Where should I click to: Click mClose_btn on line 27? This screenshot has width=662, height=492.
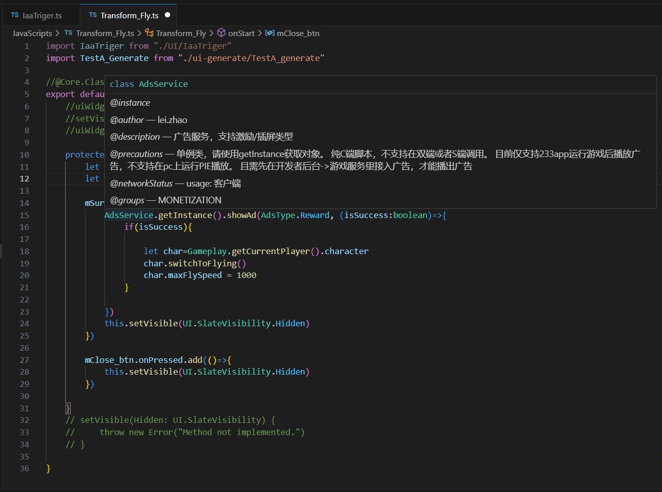(x=109, y=360)
